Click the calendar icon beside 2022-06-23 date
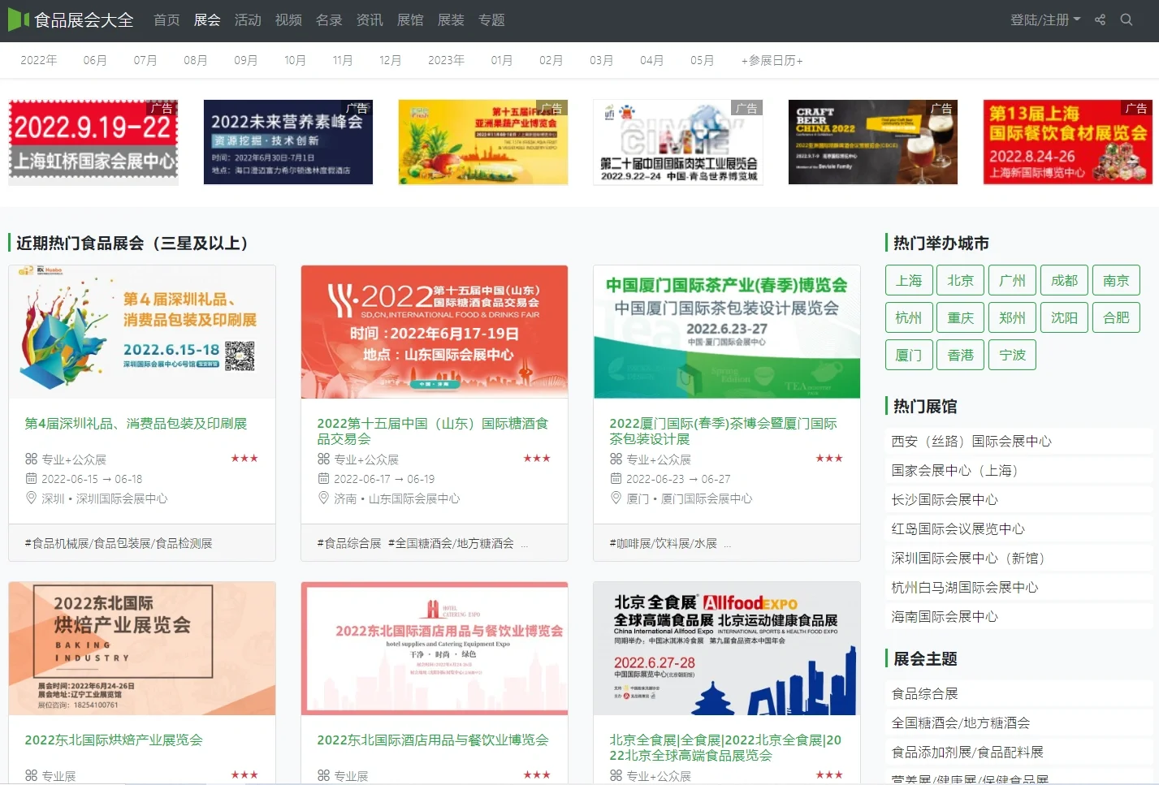The height and width of the screenshot is (785, 1159). point(615,478)
